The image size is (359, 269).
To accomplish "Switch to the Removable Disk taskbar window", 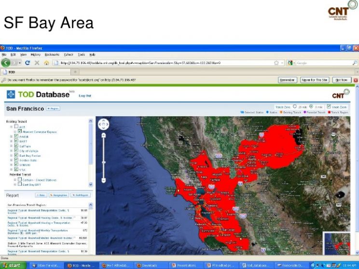I will [291, 265].
